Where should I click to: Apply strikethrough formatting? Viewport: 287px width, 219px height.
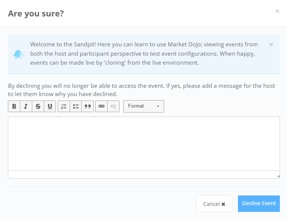pyautogui.click(x=38, y=106)
